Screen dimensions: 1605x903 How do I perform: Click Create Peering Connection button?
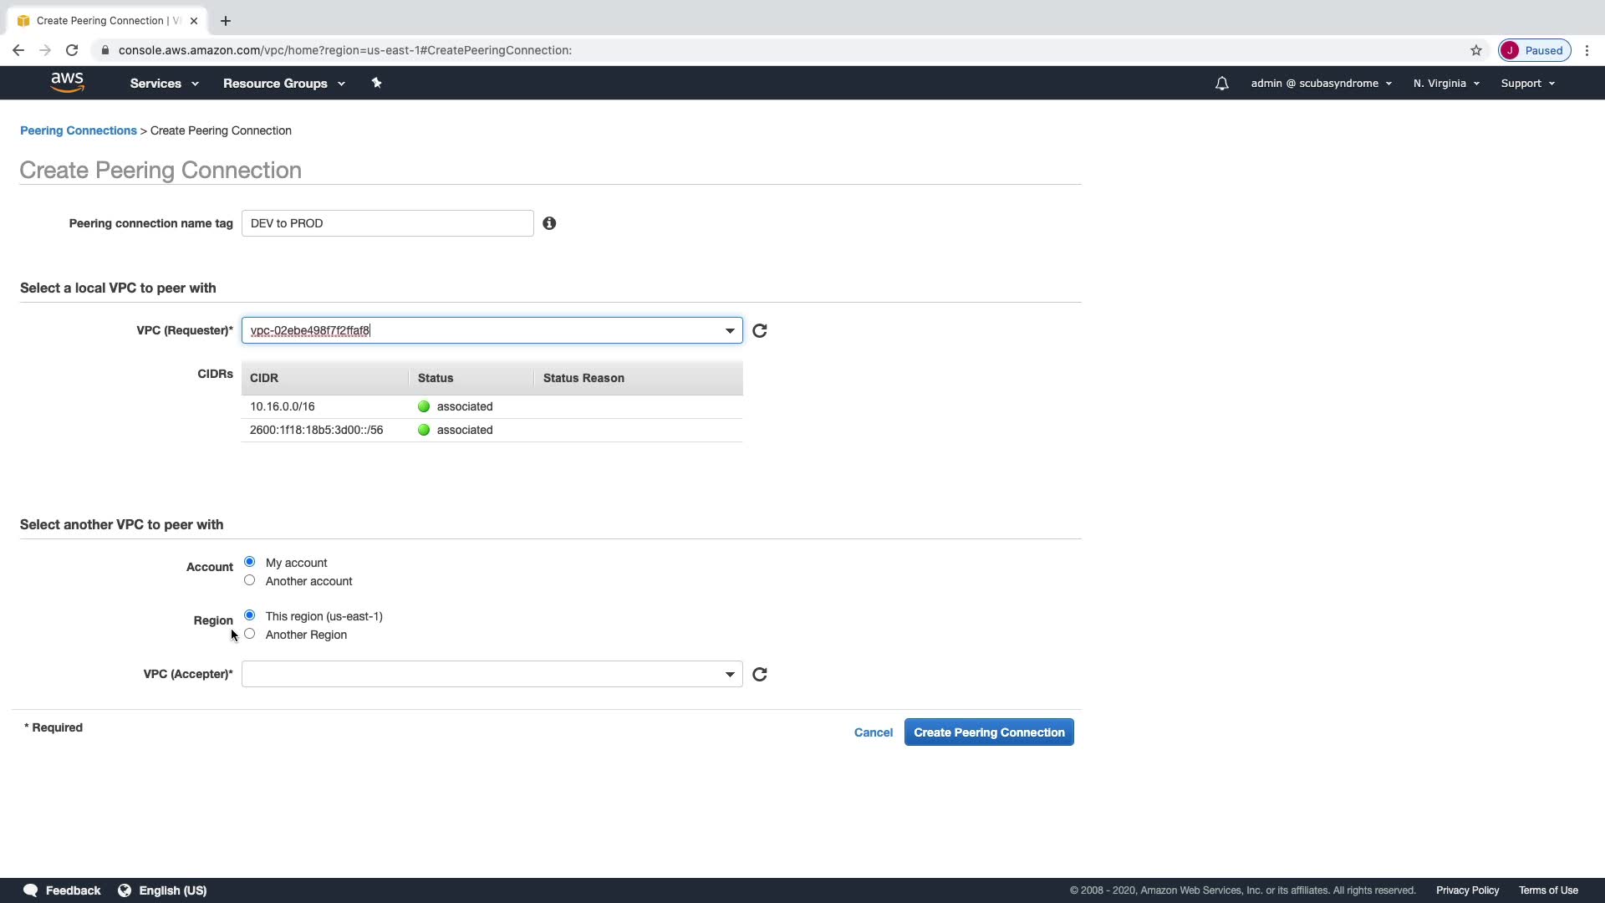988,732
